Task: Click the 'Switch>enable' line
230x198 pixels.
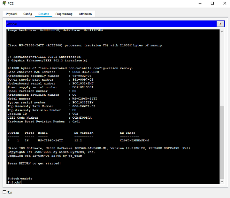Action: coord(20,178)
